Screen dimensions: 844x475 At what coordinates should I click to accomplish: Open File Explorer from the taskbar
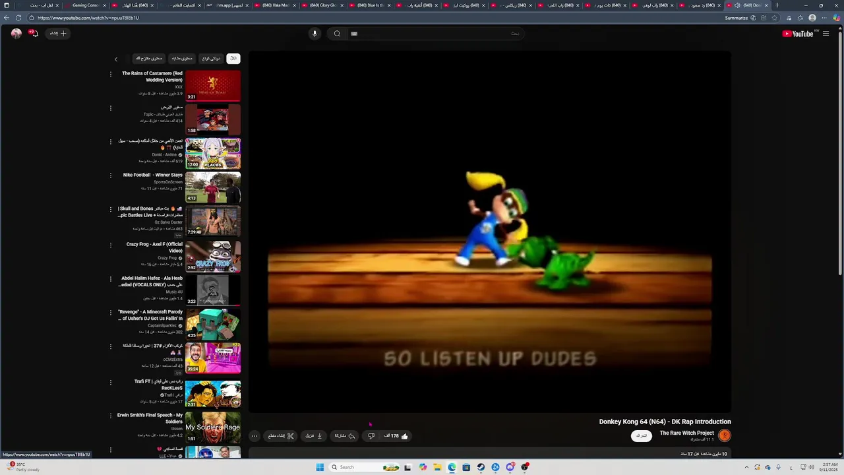[437, 467]
